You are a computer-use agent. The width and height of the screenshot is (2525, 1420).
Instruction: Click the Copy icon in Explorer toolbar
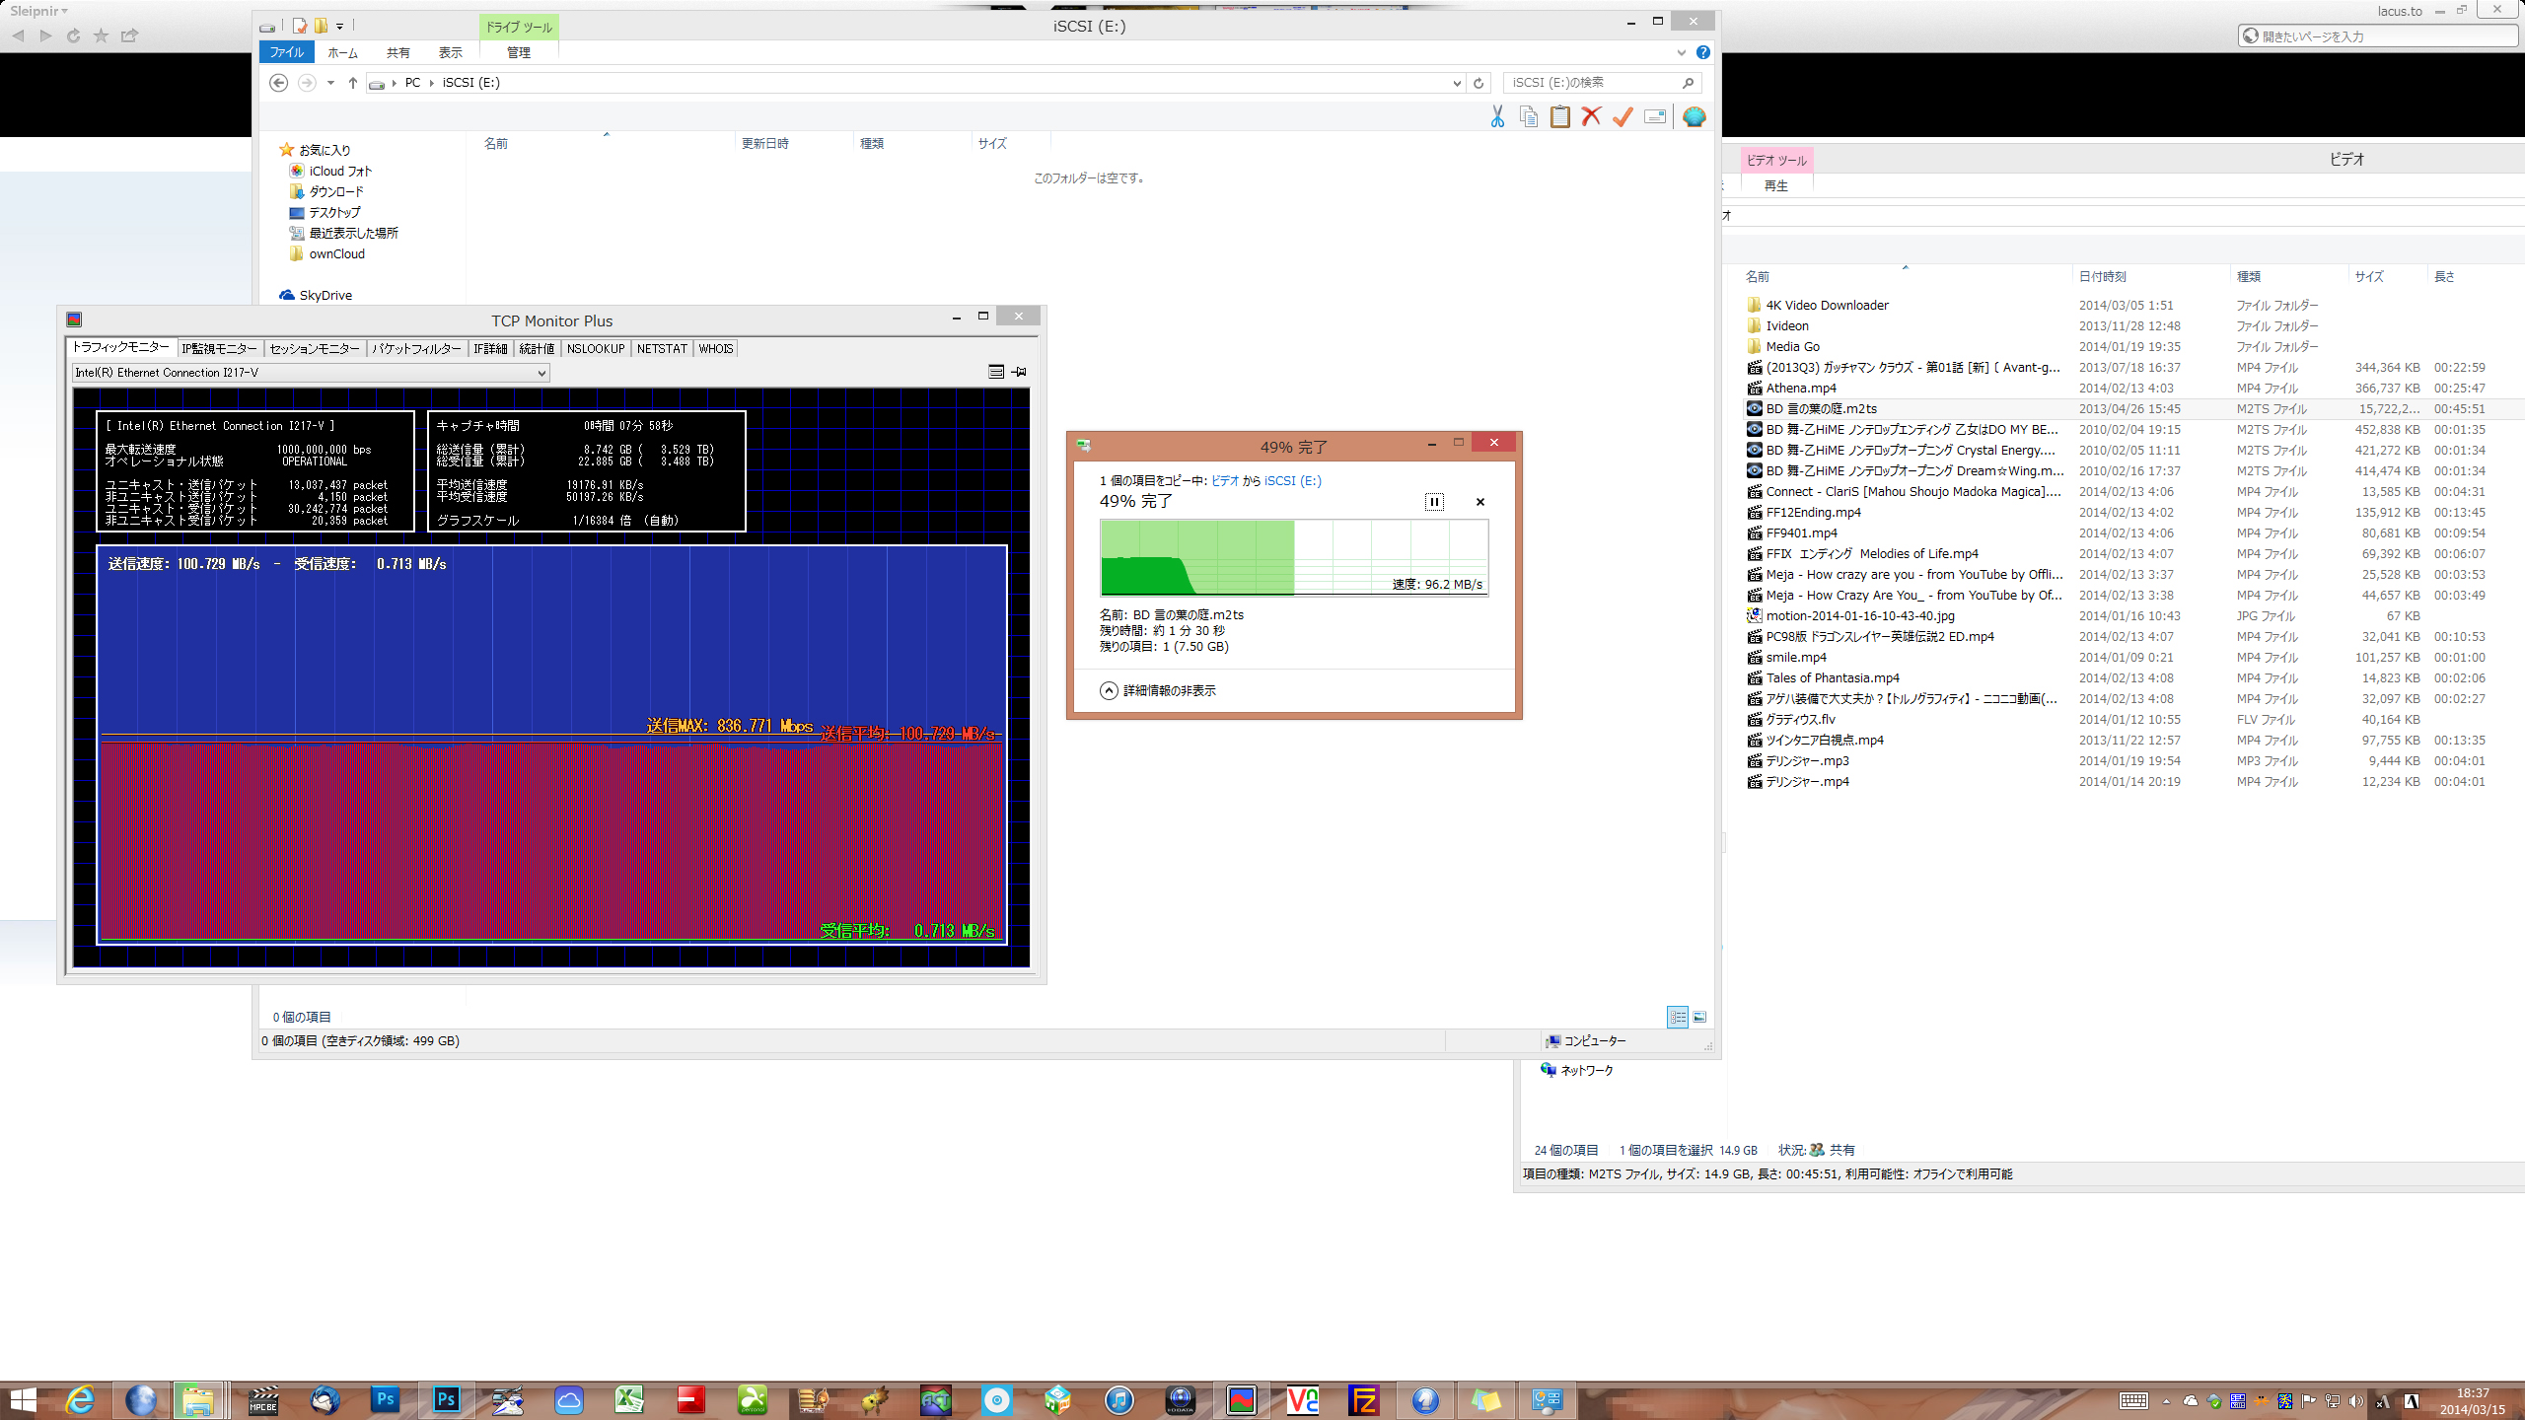coord(1529,117)
